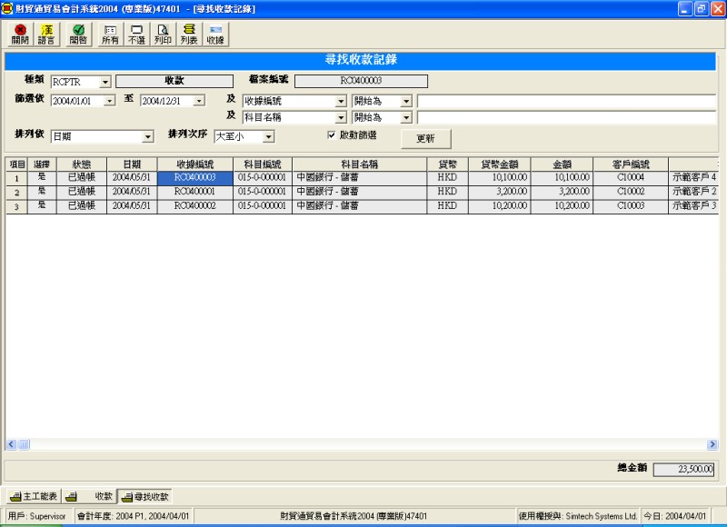Viewport: 727px width, 527px height.
Task: Click the 檔案編號 RC0400003 field
Action: click(x=361, y=81)
